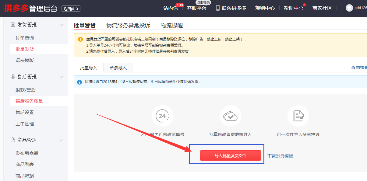The image size is (367, 181).
Task: Open 联系拼多多 link
Action: 234,8
